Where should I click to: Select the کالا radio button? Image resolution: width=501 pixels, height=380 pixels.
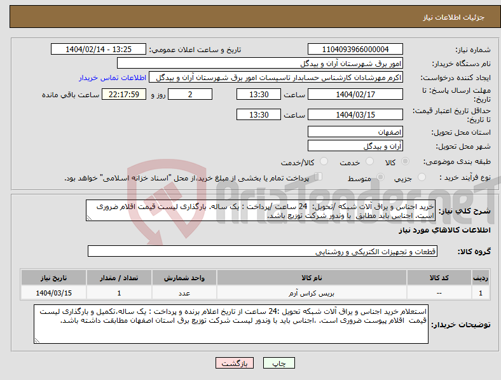coord(405,161)
